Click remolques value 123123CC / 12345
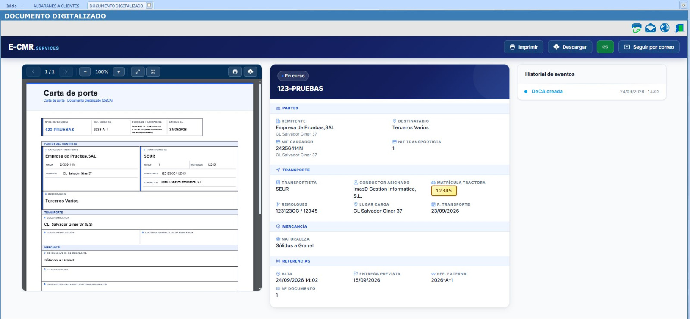This screenshot has width=690, height=319. [297, 211]
